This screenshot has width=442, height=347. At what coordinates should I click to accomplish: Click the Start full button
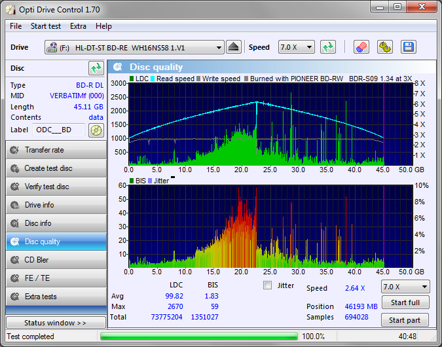click(x=405, y=302)
